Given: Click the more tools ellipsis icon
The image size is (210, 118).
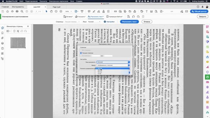Looking at the screenshot, I should point(172,11).
